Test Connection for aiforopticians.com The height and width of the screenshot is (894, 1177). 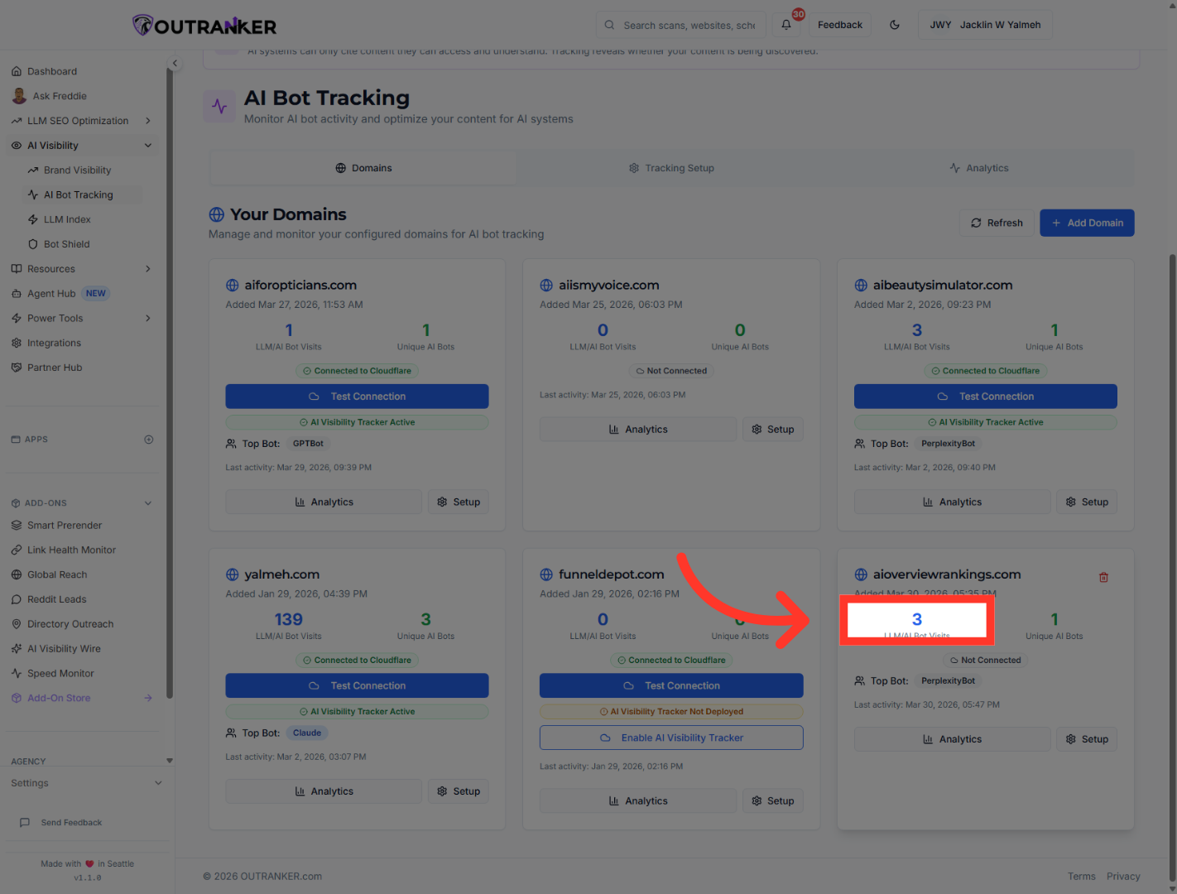tap(357, 397)
